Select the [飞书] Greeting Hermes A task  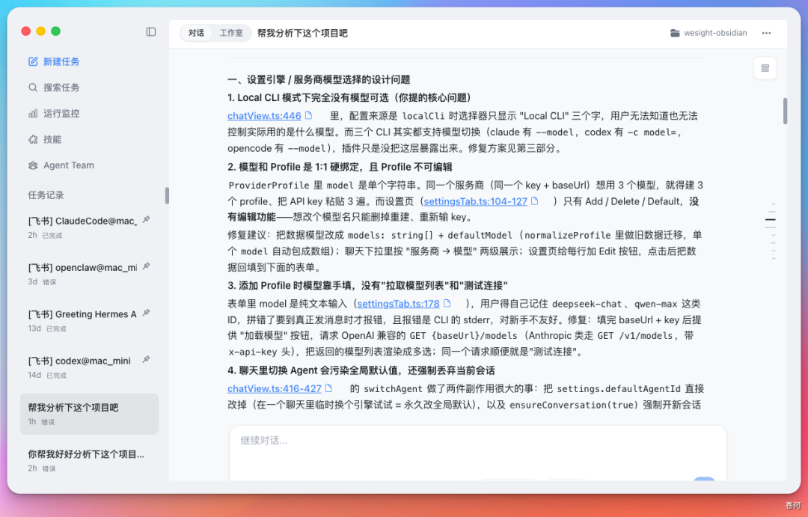click(x=89, y=321)
